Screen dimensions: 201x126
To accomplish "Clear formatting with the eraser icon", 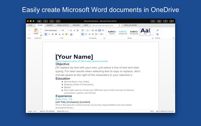I will click(x=78, y=30).
